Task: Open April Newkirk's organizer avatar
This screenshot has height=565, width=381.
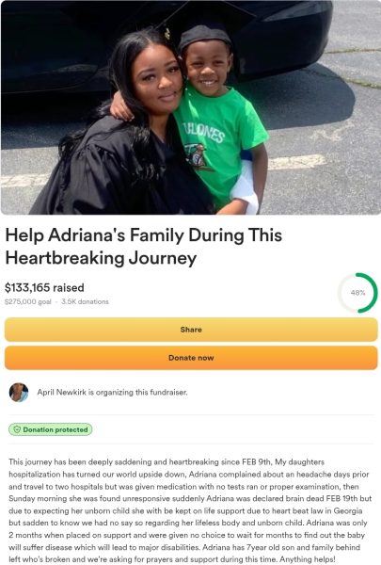Action: tap(19, 392)
